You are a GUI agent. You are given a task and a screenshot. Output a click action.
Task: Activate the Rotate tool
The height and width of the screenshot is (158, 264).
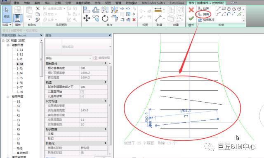pyautogui.click(x=105, y=18)
